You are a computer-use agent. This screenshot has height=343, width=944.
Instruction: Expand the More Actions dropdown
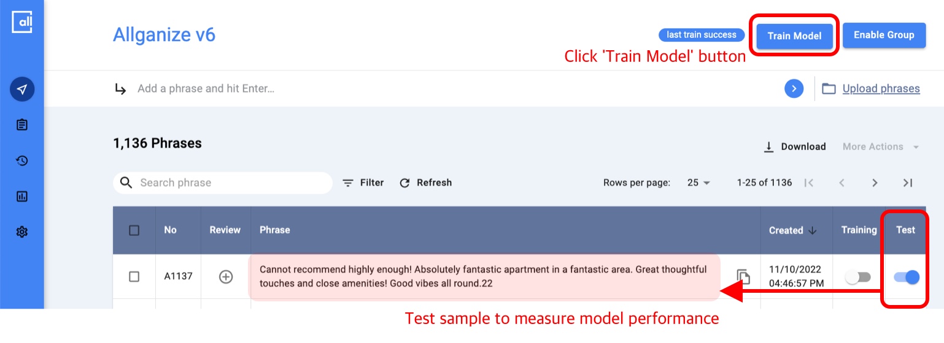(x=881, y=147)
